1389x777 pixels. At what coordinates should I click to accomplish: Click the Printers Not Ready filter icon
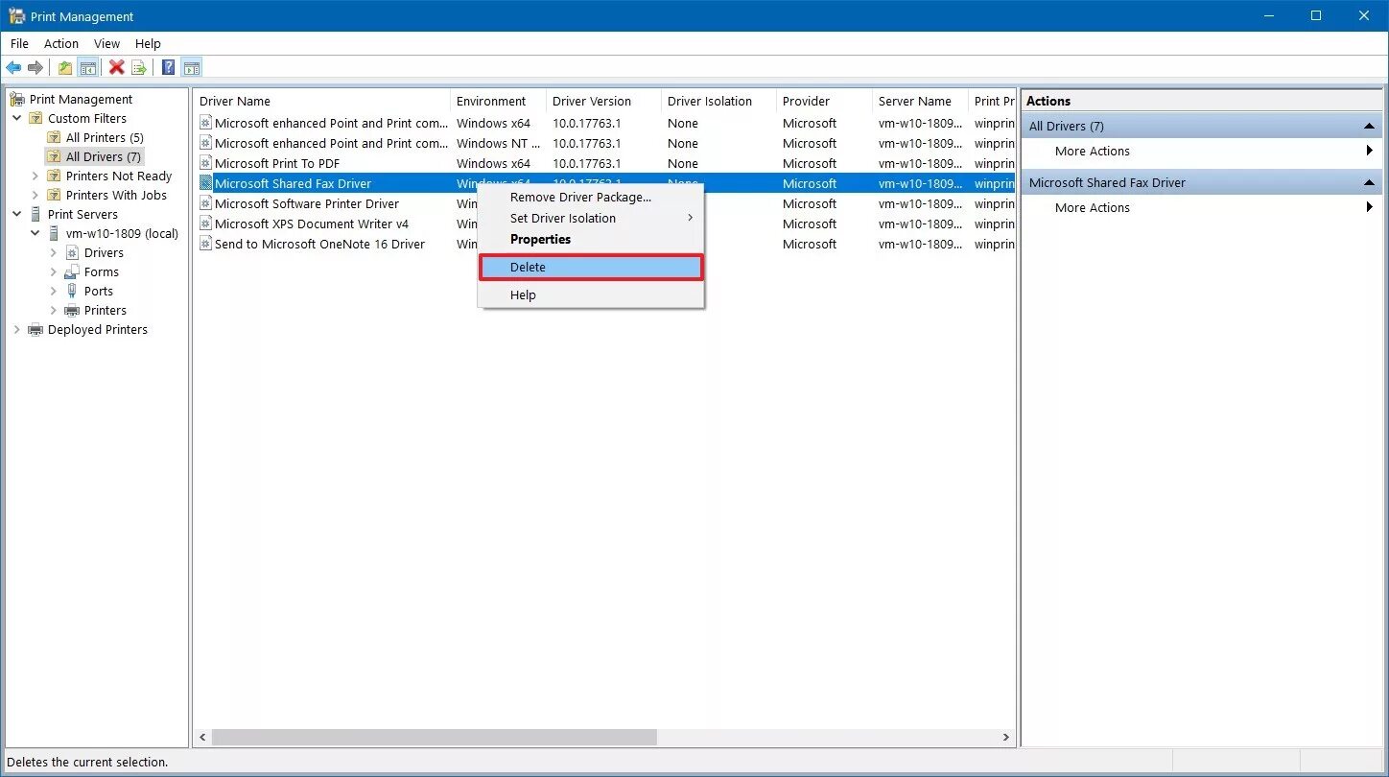(55, 176)
